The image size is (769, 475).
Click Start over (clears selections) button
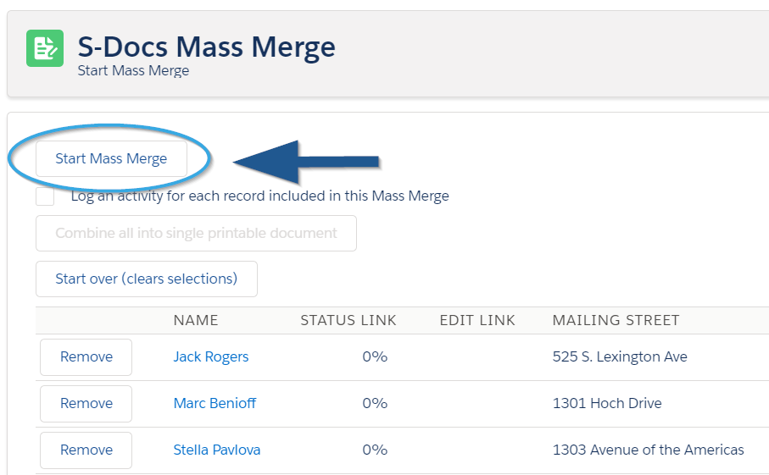(x=147, y=279)
